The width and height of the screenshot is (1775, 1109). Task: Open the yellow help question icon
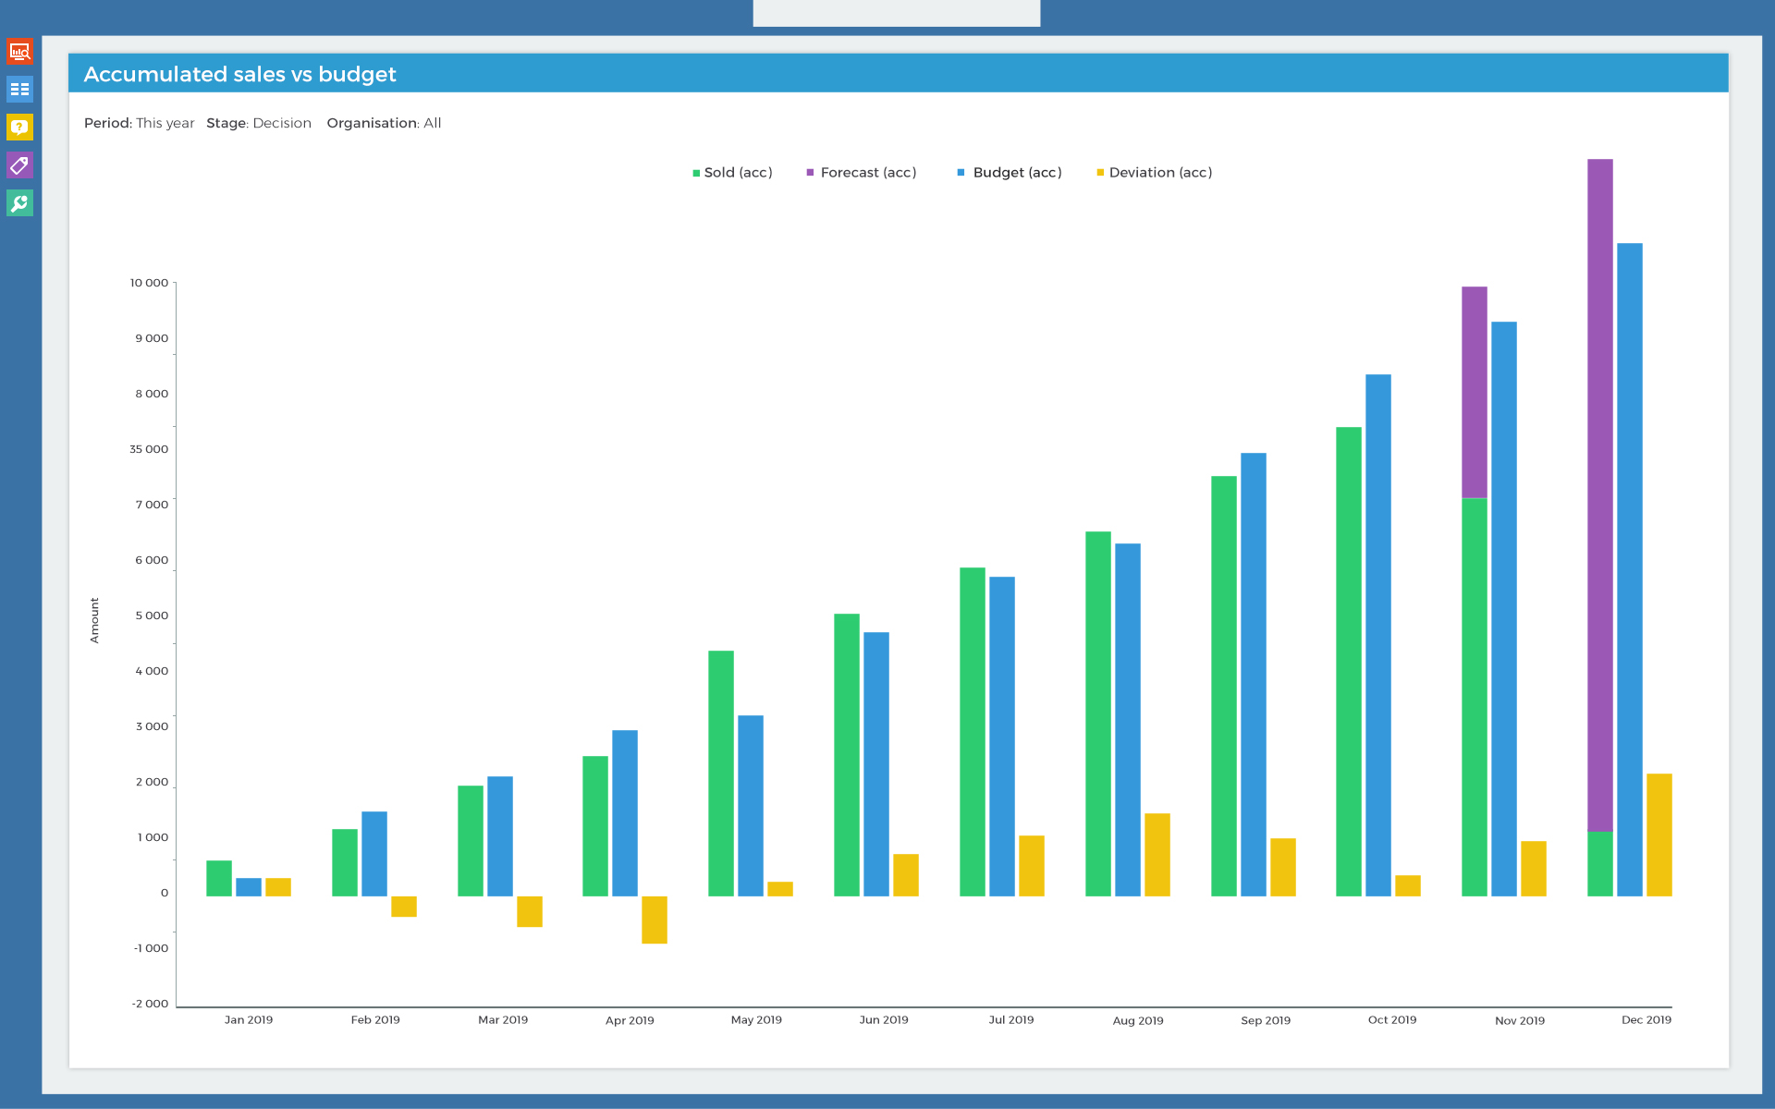click(19, 128)
